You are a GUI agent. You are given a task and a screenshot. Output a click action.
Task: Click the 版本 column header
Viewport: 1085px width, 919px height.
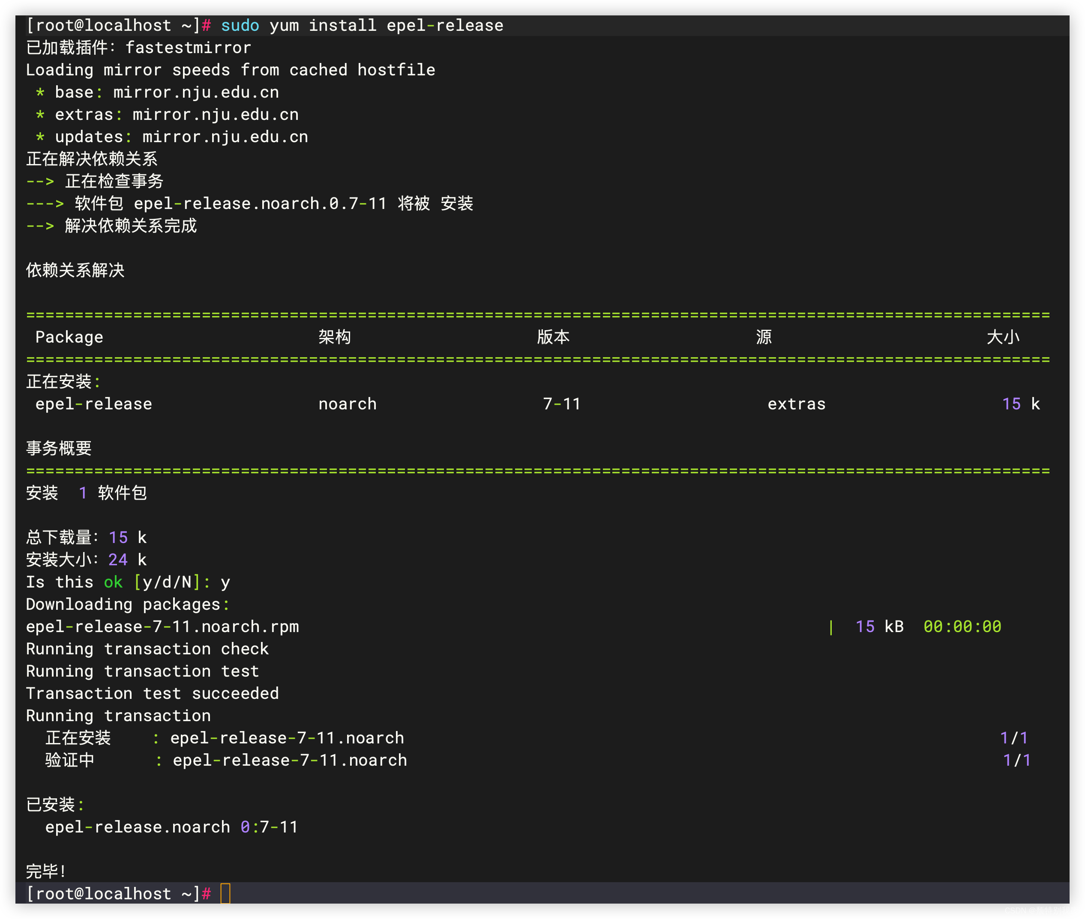(x=554, y=337)
